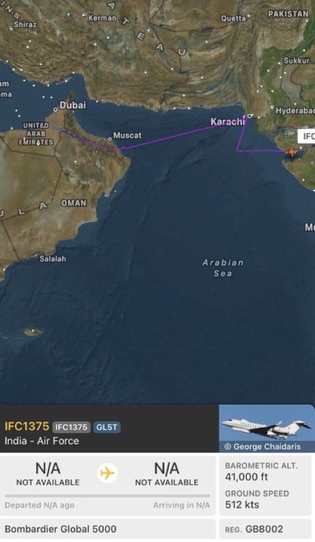Open the IFC flight label on map
This screenshot has width=315, height=542.
[306, 136]
